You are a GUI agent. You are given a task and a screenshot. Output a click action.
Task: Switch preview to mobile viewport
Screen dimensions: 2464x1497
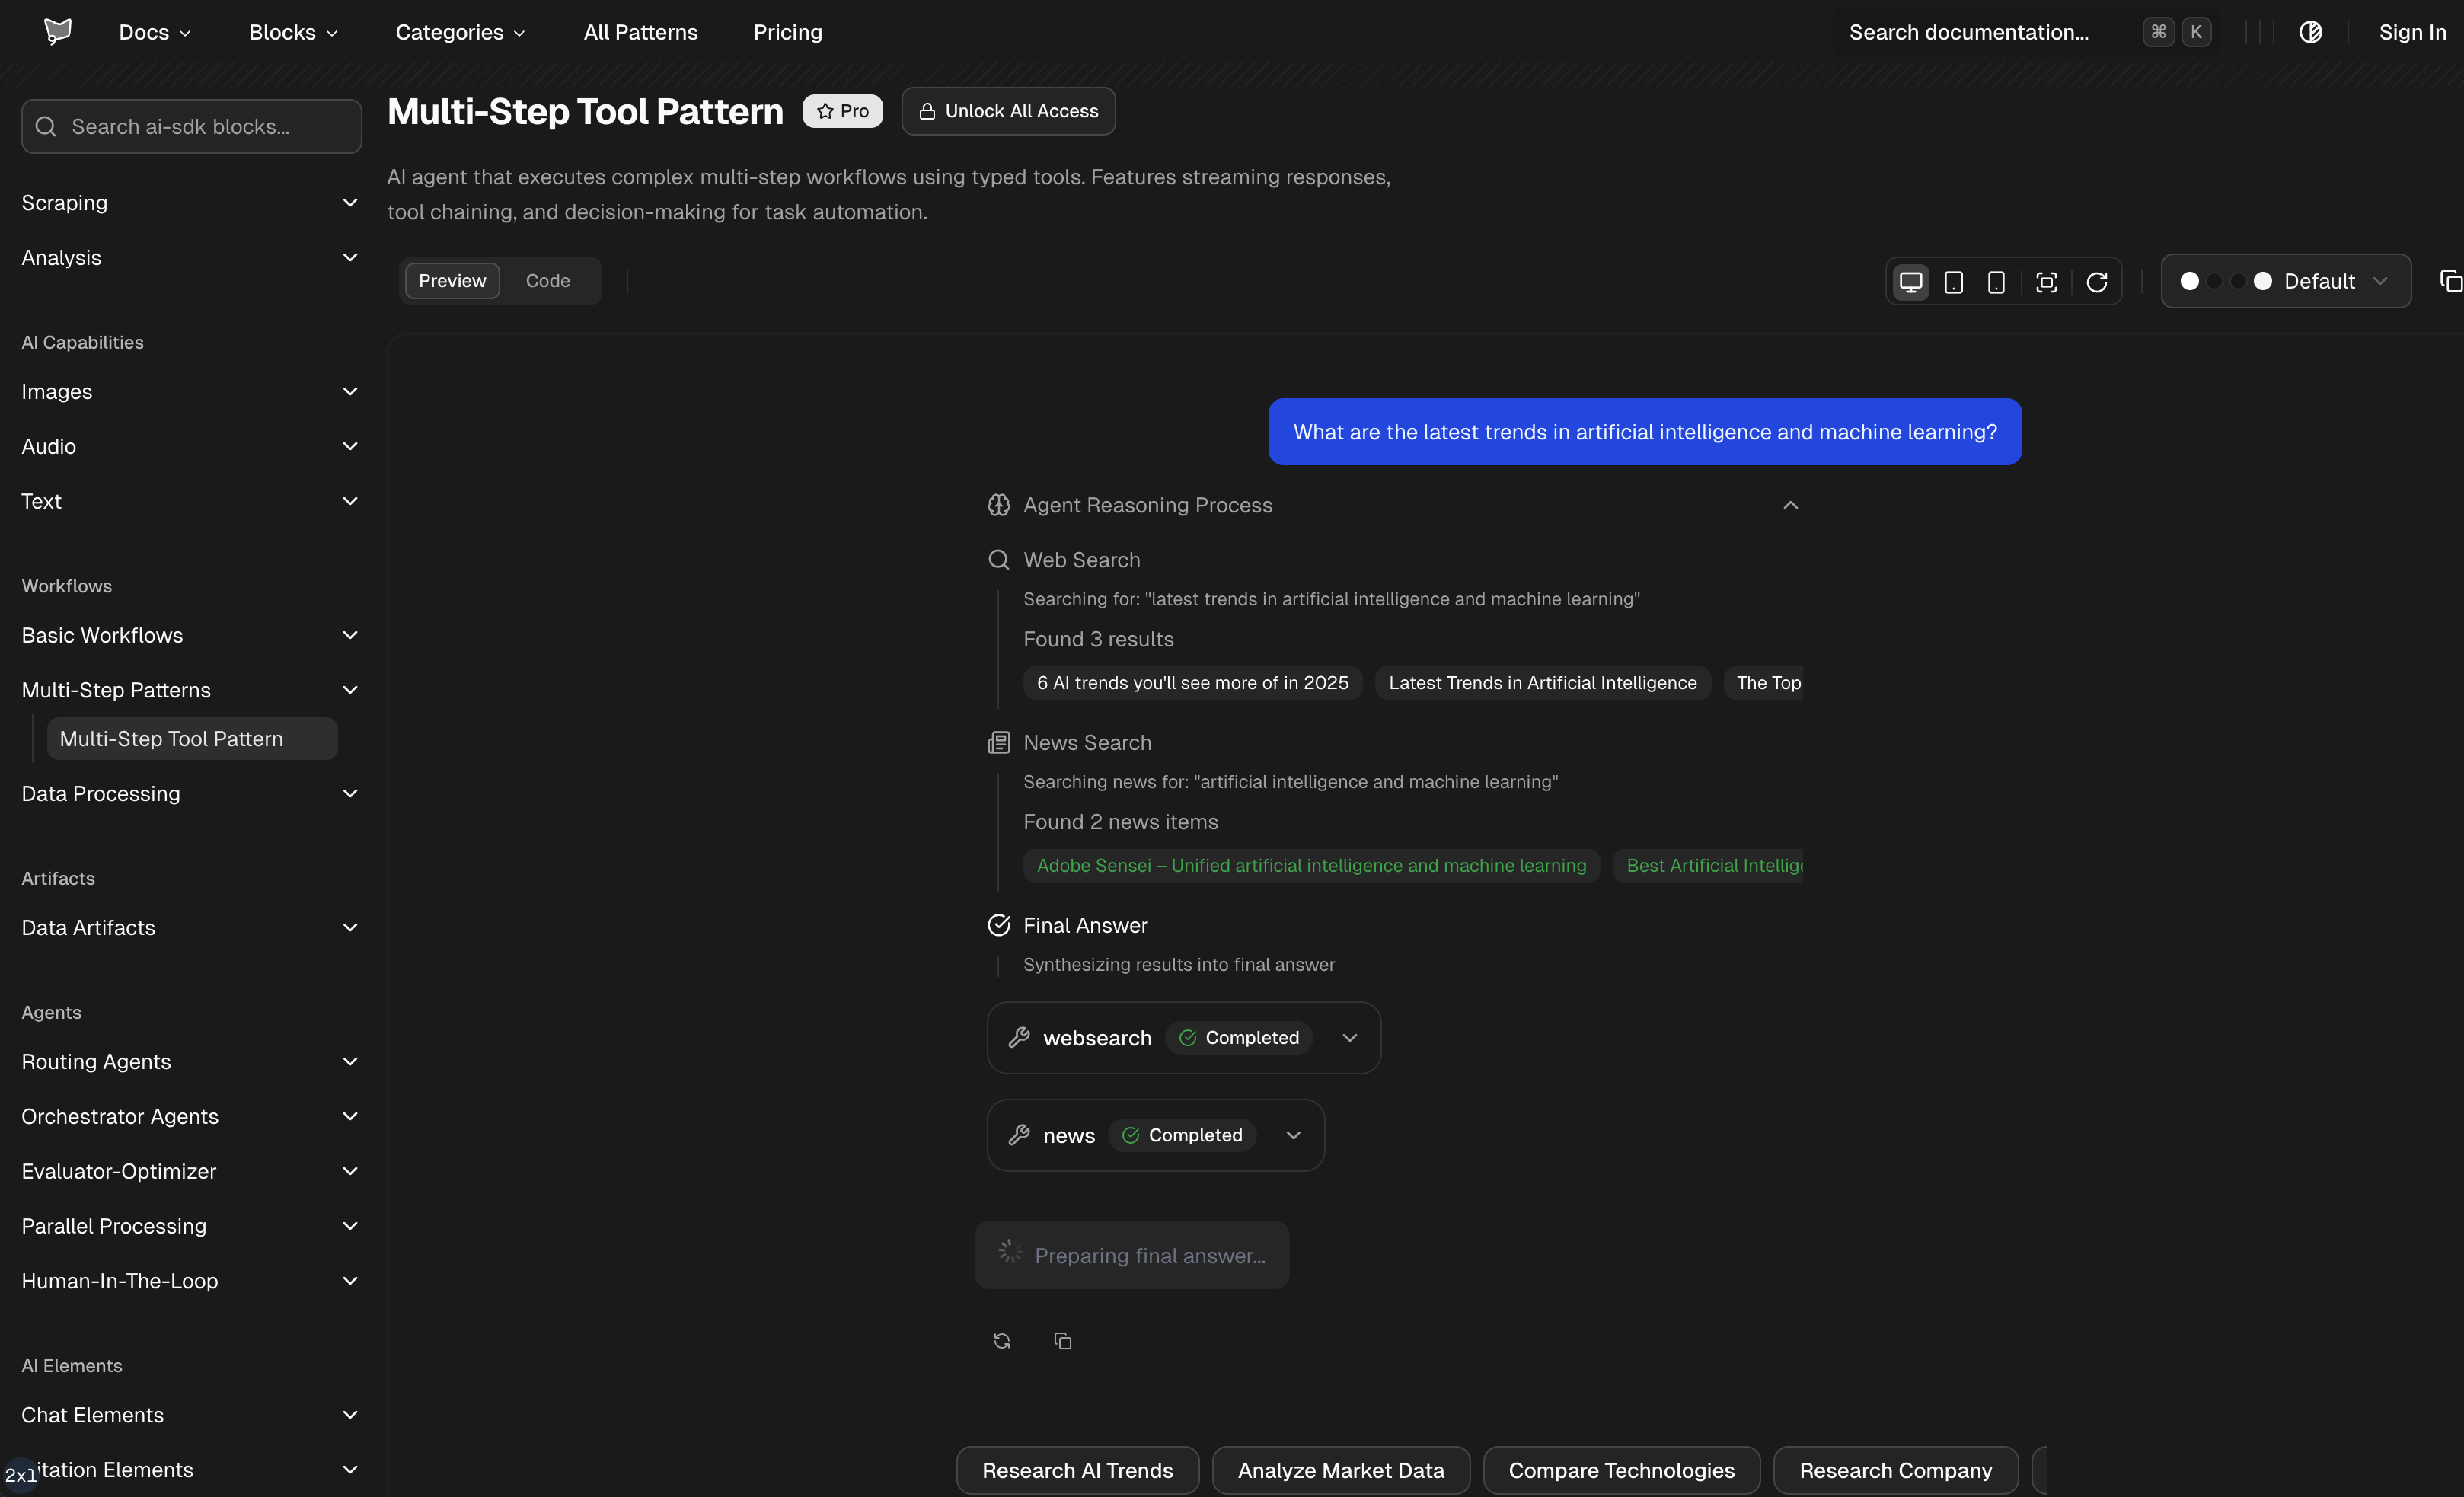tap(1996, 281)
